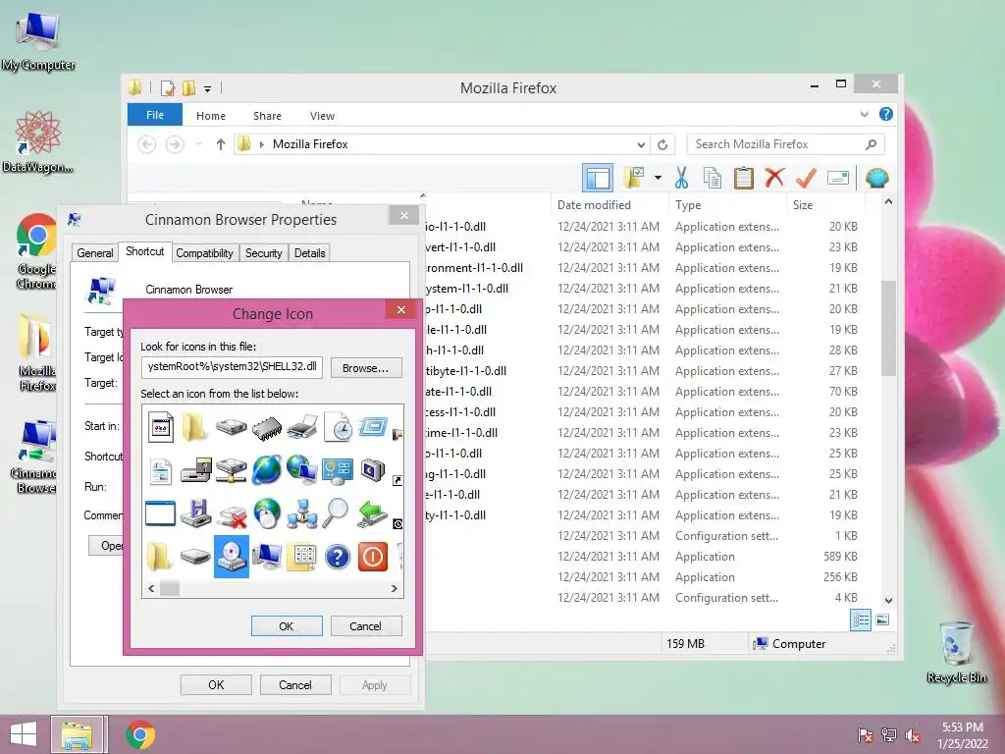Choose the monitor with moon screensaver icon
The height and width of the screenshot is (754, 1005).
(x=372, y=470)
